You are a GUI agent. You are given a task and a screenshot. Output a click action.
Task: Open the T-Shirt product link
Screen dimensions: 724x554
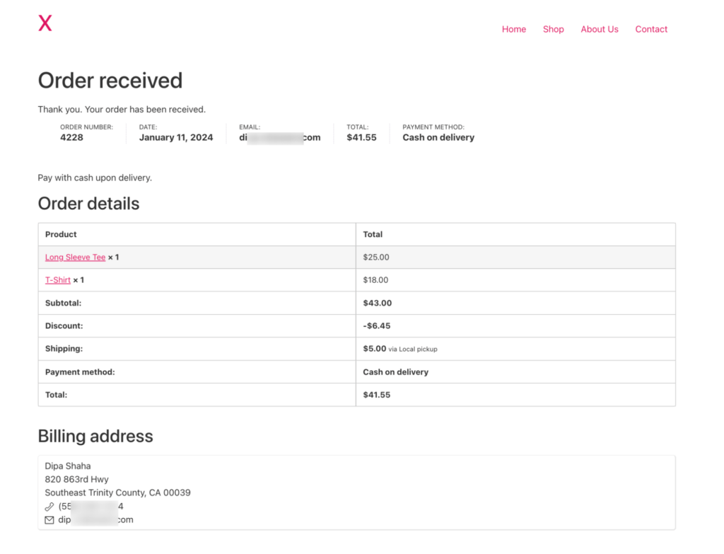(58, 280)
